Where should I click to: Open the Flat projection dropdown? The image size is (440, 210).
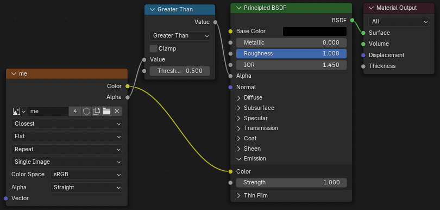[66, 137]
